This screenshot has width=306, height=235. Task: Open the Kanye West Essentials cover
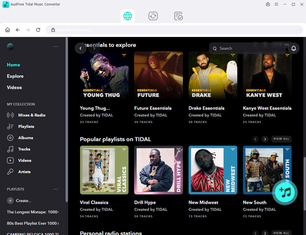[x=267, y=75]
